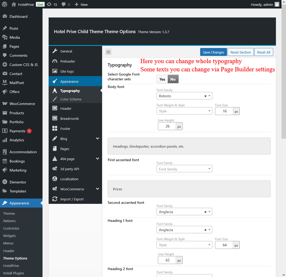This screenshot has height=277, width=286.
Task: Click the Reset Section button
Action: pos(240,52)
